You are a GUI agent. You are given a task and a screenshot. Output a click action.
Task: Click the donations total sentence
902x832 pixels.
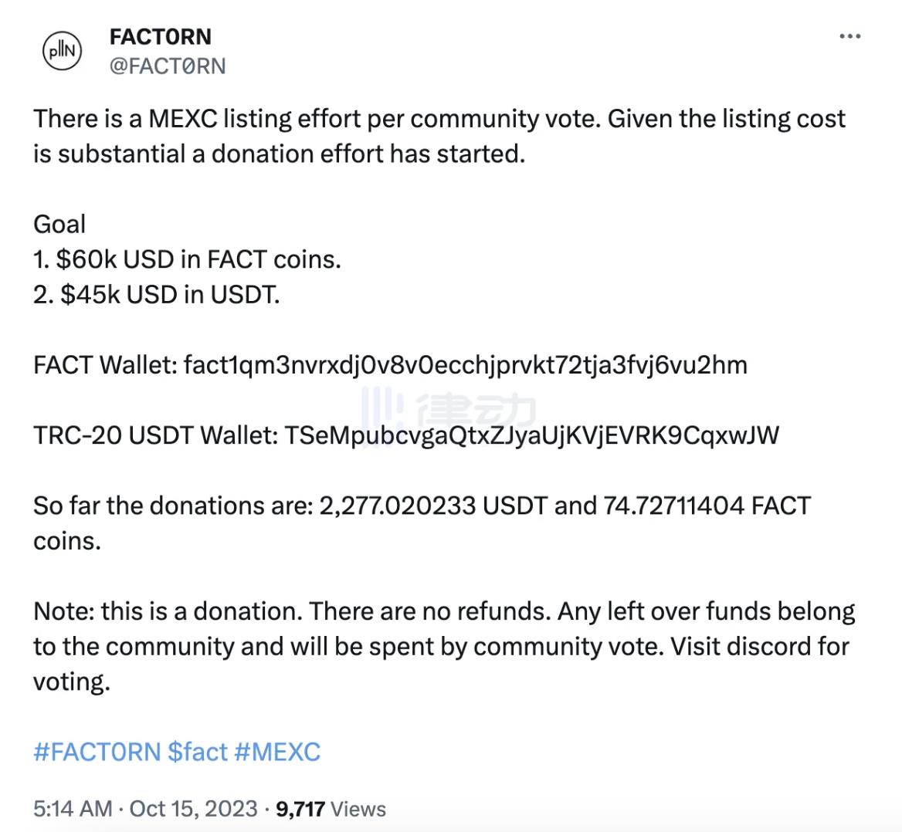pyautogui.click(x=422, y=523)
